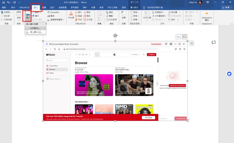Open the 說明 (Help) tab
Image resolution: width=234 pixels, height=143 pixels.
(124, 8)
